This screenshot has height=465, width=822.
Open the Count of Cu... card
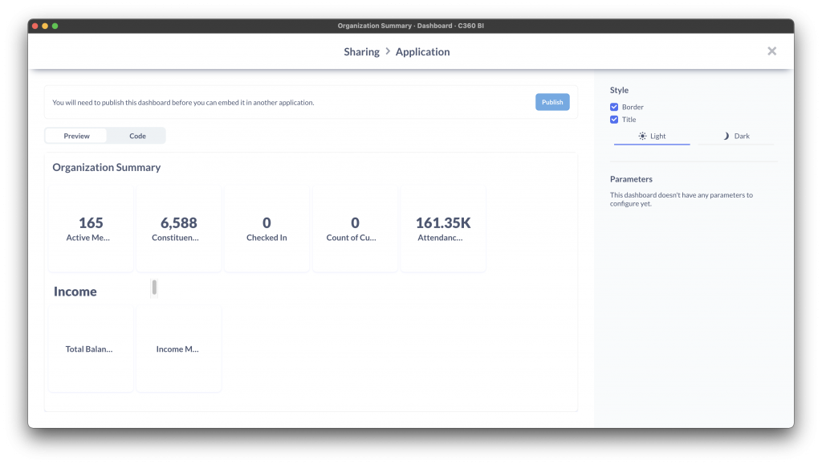point(355,229)
